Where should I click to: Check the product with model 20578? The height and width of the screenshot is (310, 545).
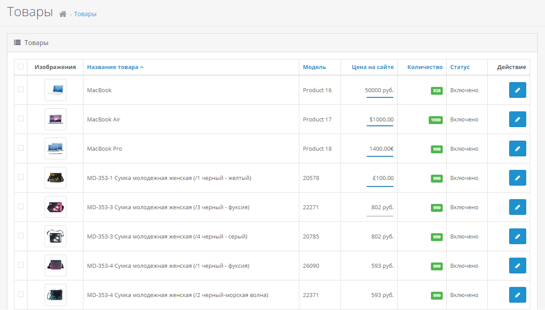point(21,177)
